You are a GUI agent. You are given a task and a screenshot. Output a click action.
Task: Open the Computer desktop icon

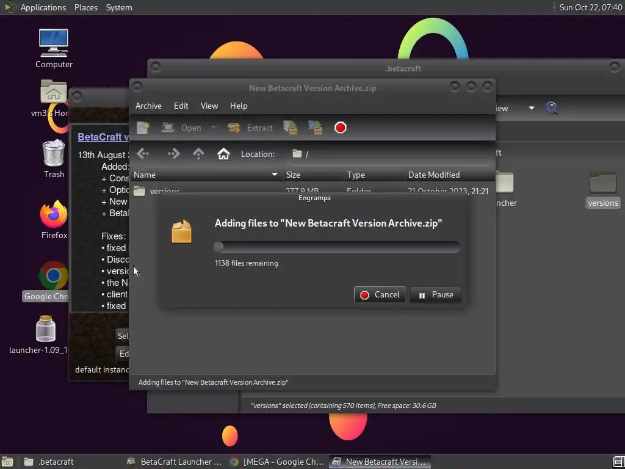(x=54, y=49)
